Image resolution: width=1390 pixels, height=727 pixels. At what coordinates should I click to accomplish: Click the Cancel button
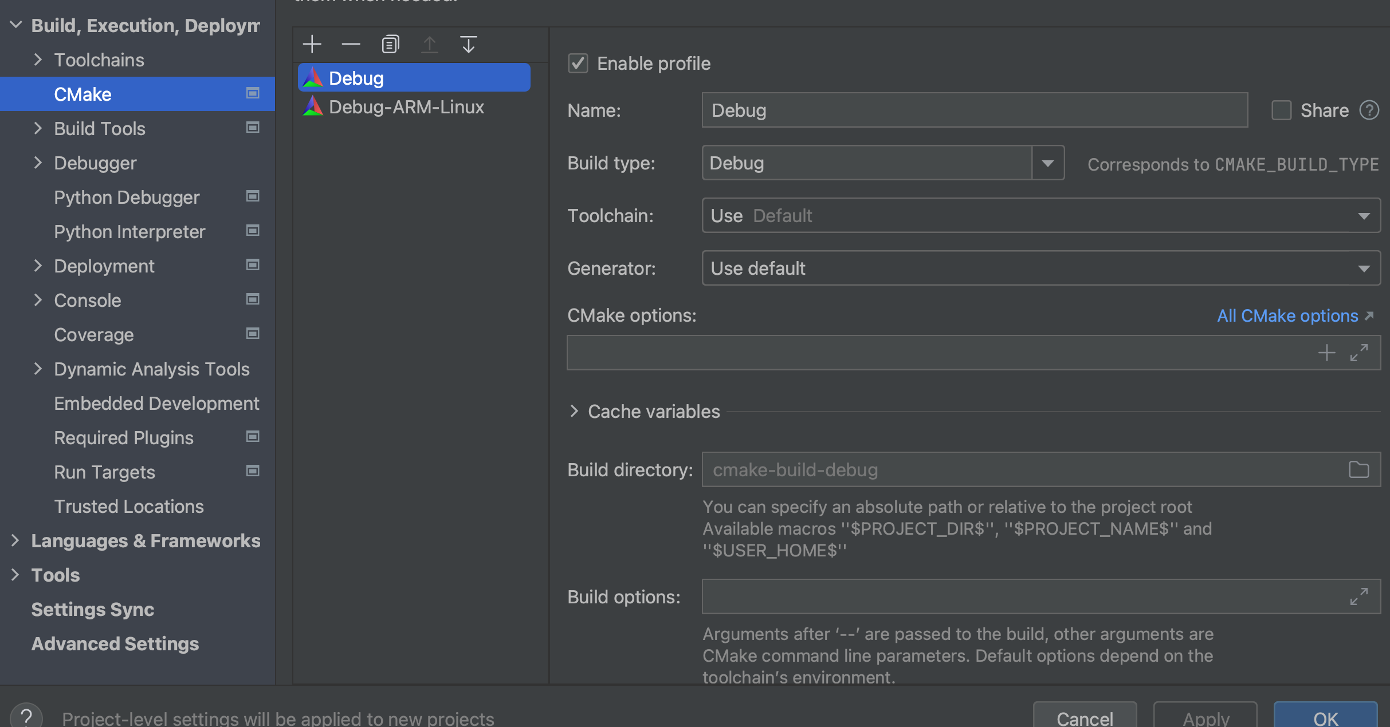[x=1084, y=717]
